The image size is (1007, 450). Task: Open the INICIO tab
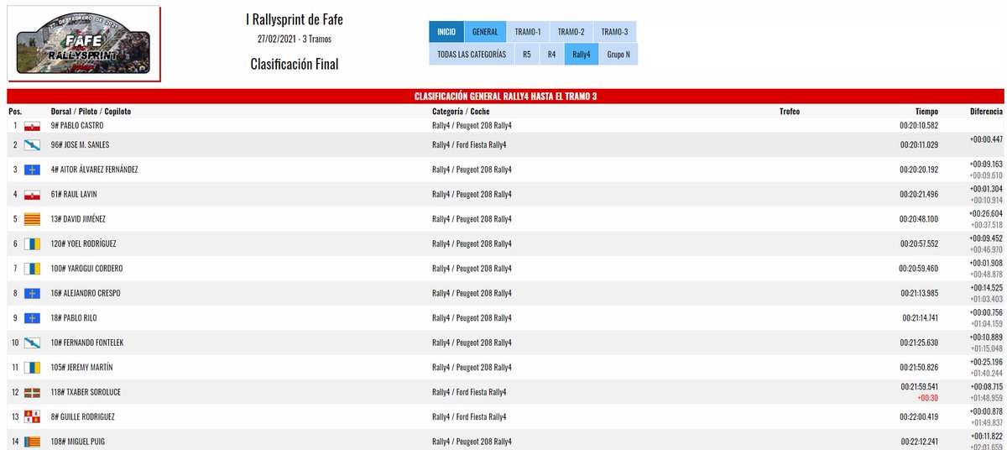(446, 32)
